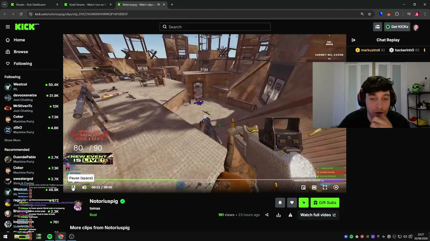Download this clip

point(278,215)
